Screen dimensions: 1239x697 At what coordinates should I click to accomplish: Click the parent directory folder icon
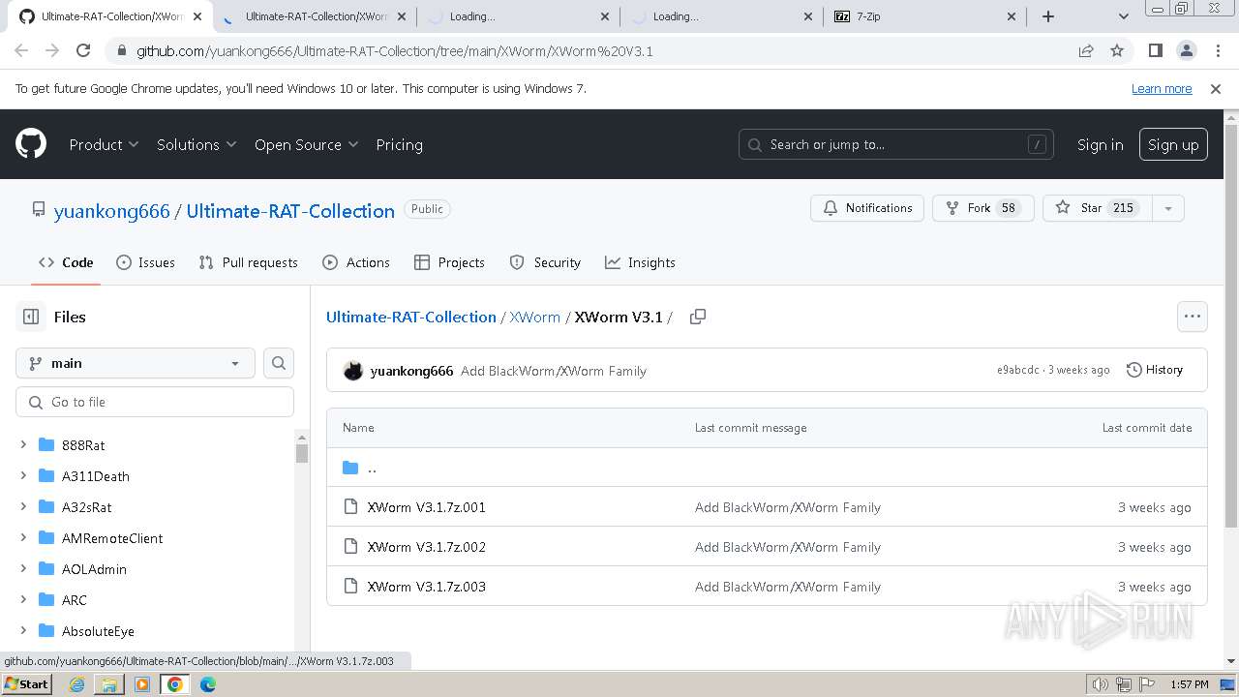350,468
